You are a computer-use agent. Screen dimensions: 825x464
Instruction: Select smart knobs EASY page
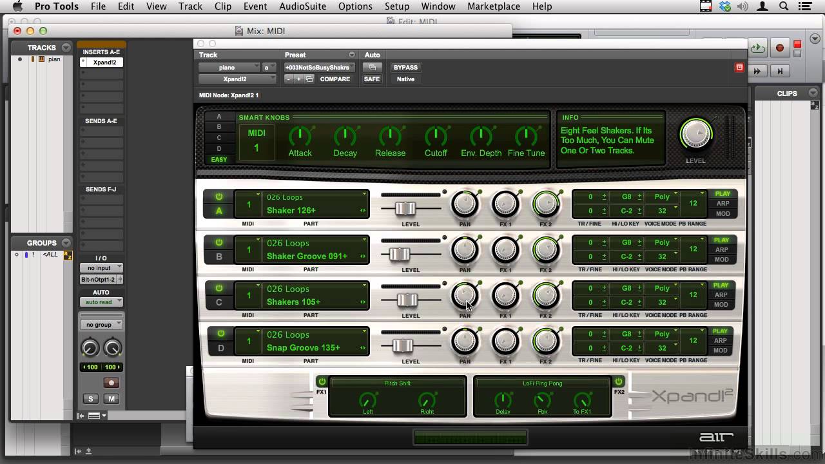click(219, 160)
